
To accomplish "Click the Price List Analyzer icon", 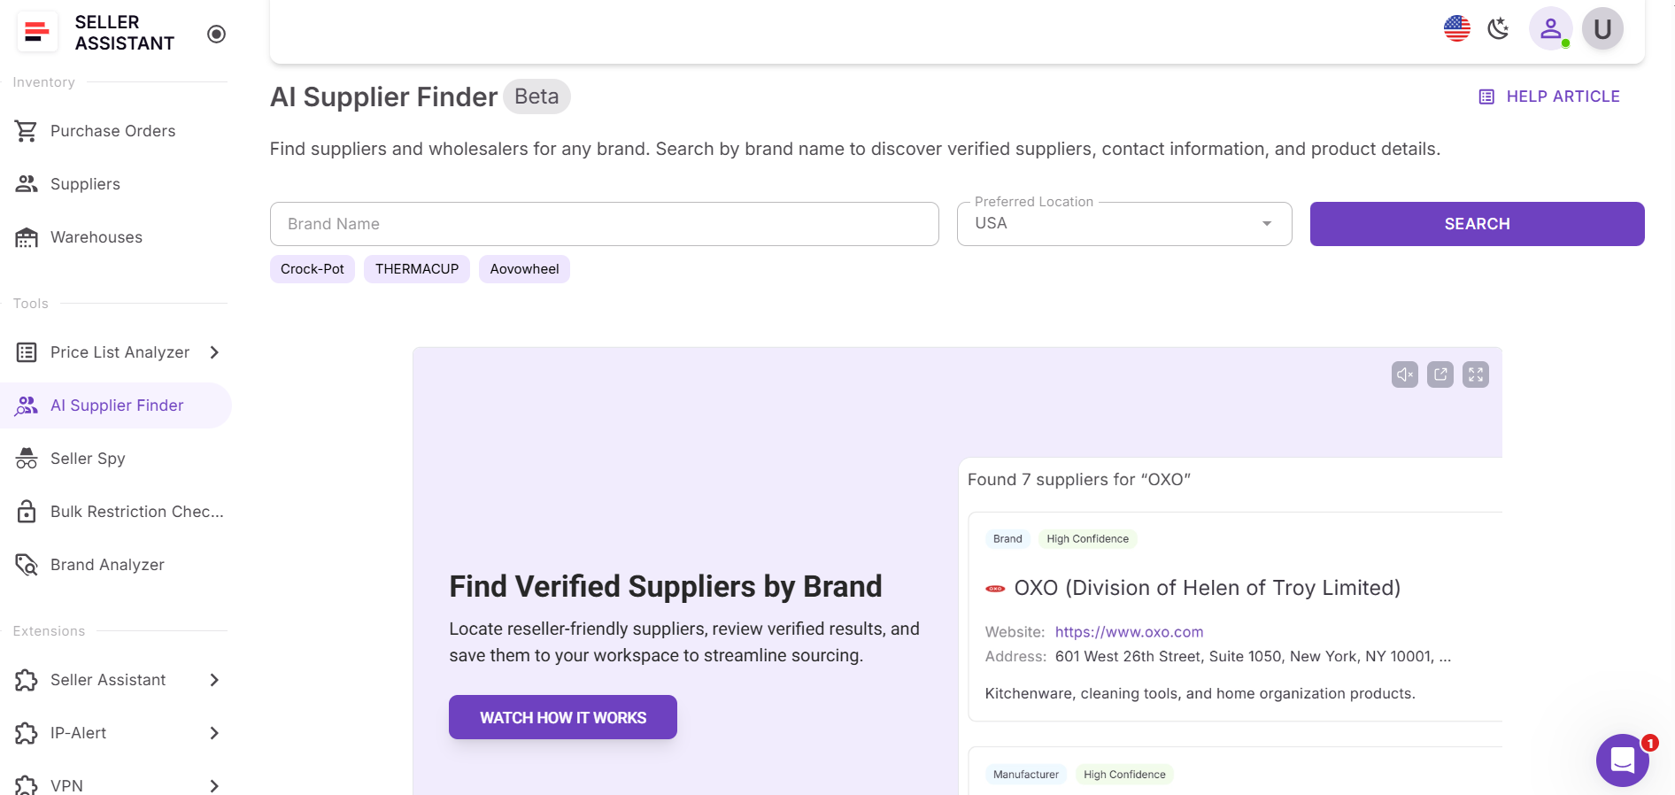I will pyautogui.click(x=26, y=352).
